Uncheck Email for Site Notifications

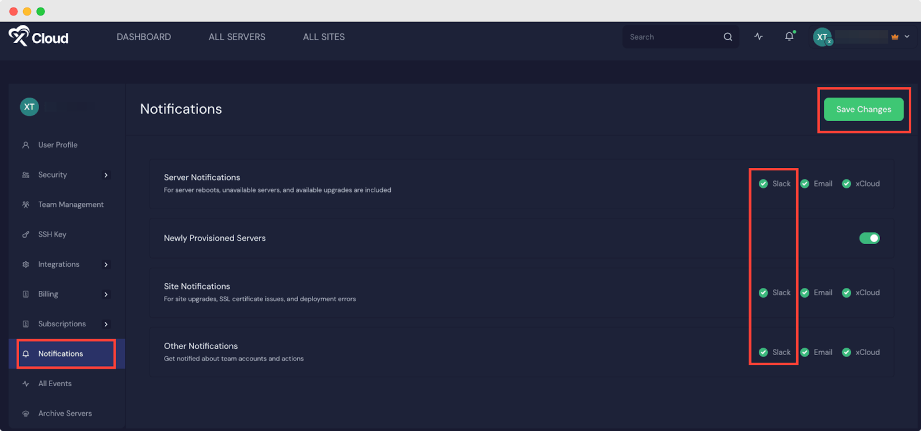pos(805,293)
